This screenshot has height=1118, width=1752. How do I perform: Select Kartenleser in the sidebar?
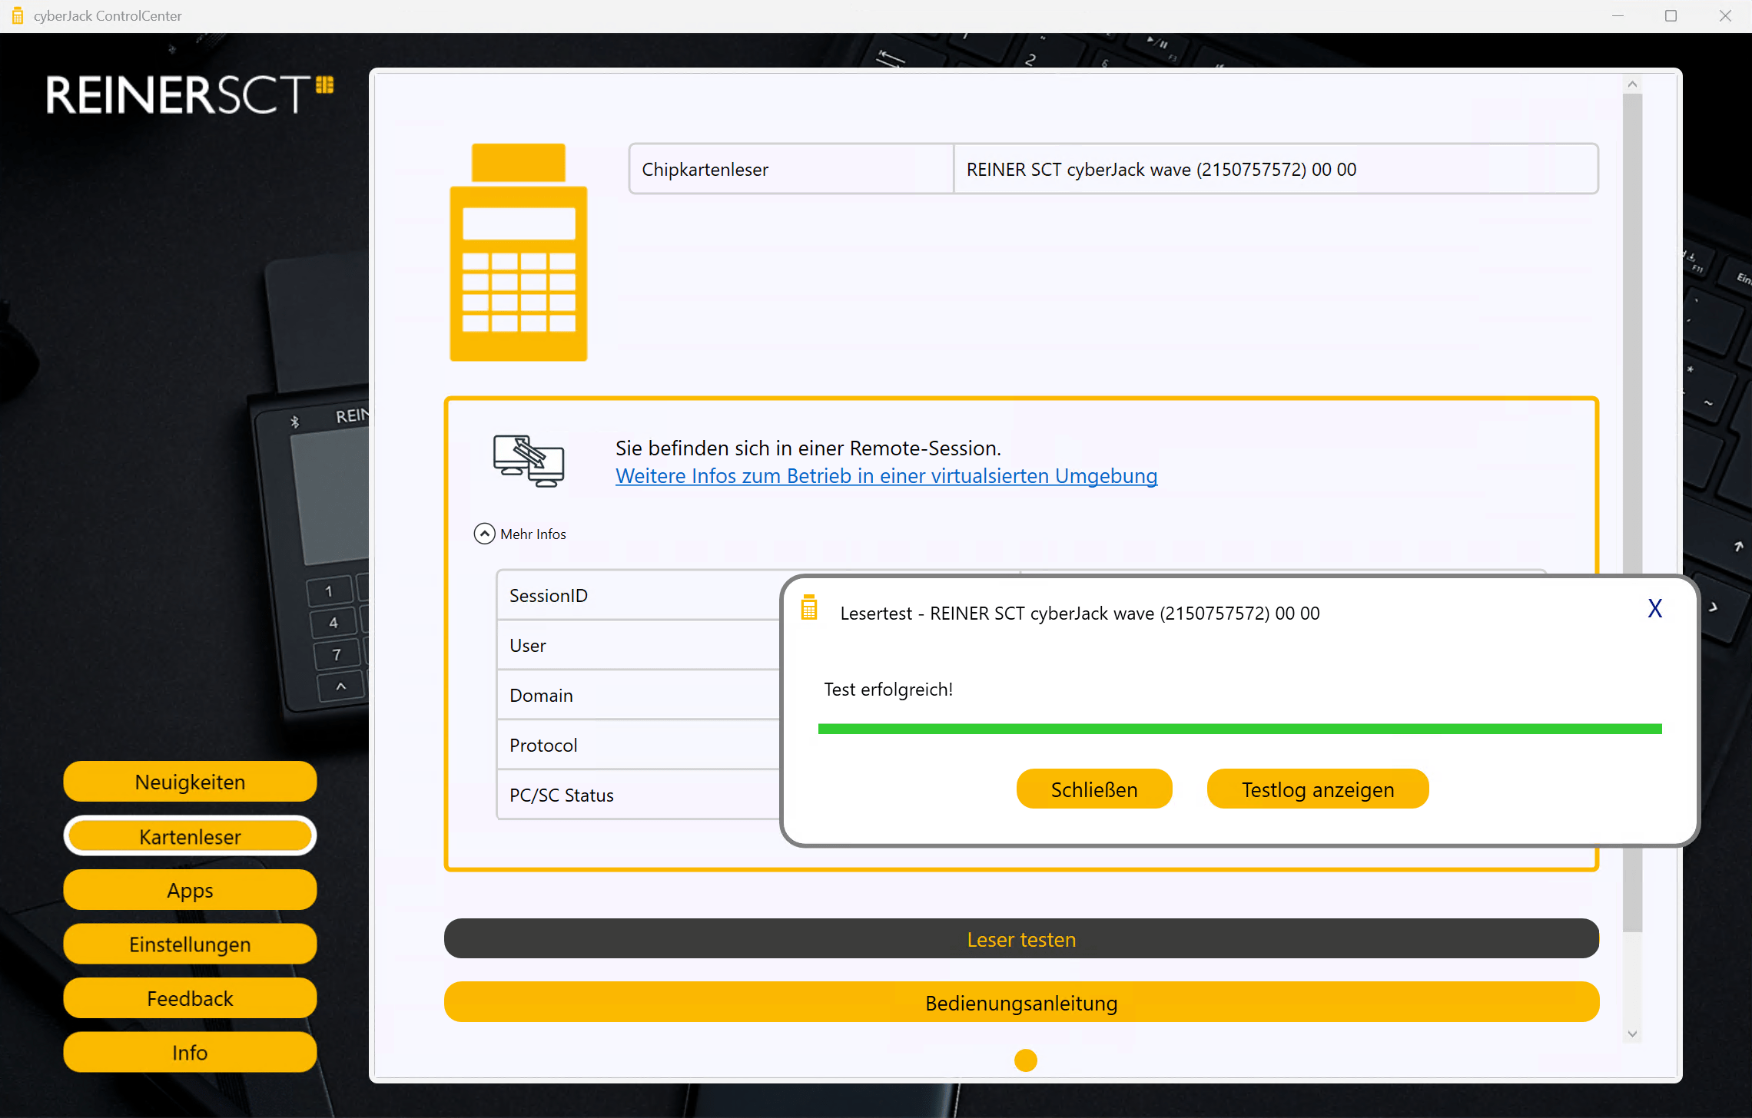[x=190, y=835]
